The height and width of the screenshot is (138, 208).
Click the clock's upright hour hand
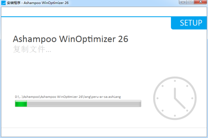click(x=175, y=93)
